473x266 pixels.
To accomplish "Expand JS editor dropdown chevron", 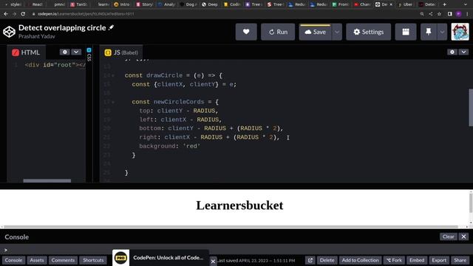I will (x=463, y=52).
